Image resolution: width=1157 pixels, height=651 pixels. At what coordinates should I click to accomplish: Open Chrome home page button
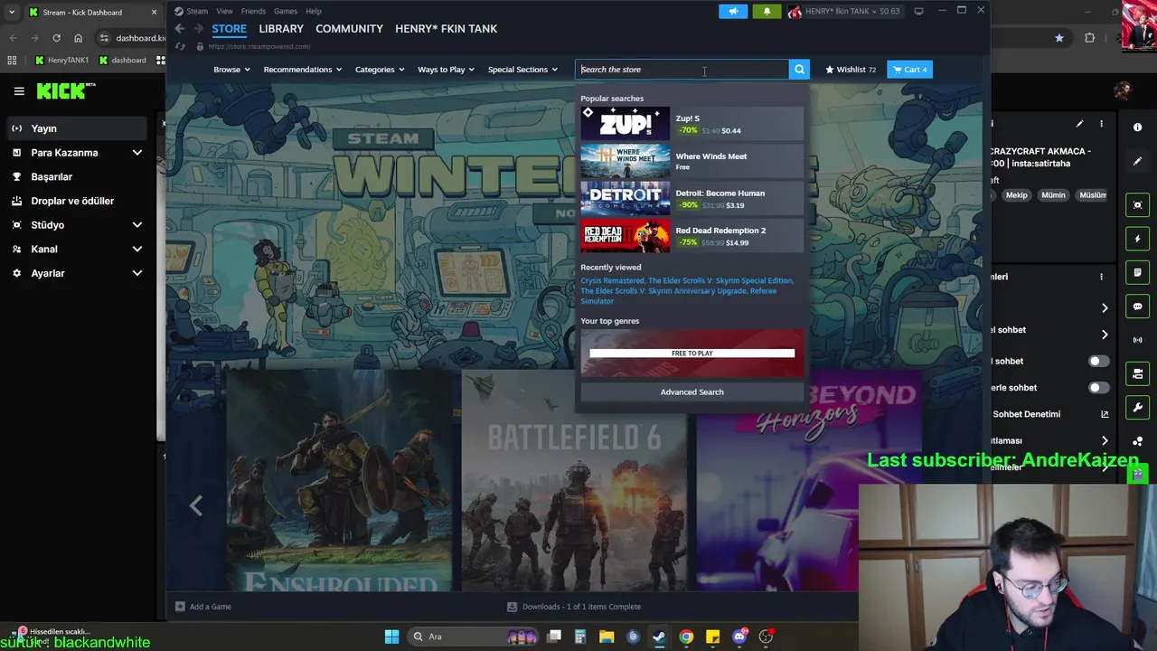click(78, 38)
